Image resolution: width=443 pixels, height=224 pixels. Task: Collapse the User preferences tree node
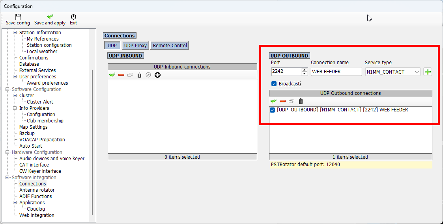point(15,76)
